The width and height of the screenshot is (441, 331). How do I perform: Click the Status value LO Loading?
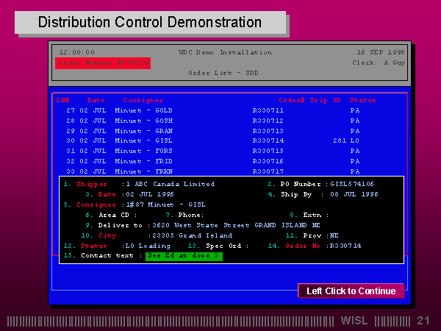tap(148, 246)
